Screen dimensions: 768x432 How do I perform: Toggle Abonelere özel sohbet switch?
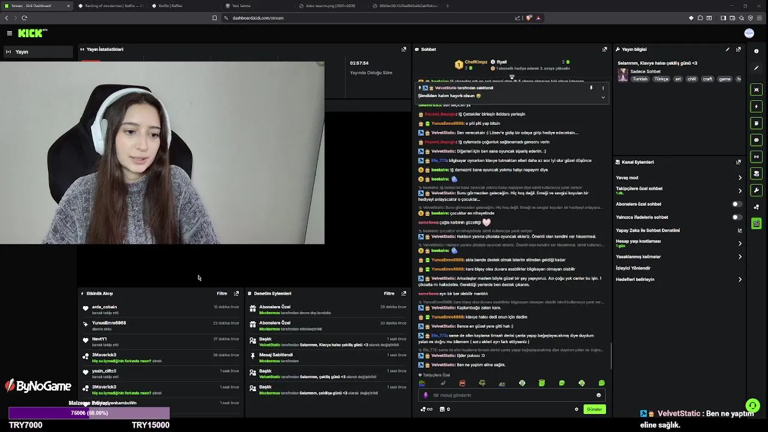click(x=736, y=204)
